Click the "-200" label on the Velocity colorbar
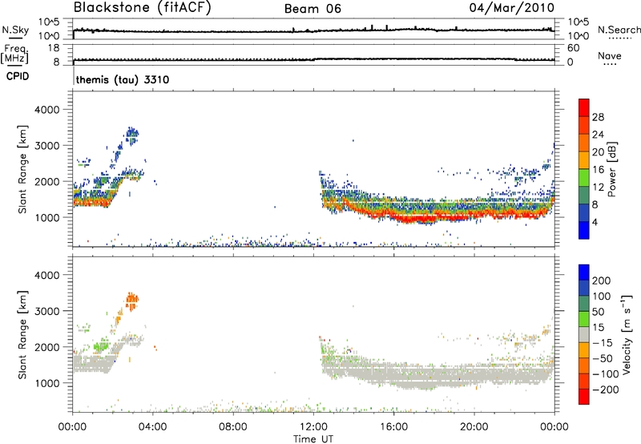This screenshot has width=641, height=444. click(606, 390)
